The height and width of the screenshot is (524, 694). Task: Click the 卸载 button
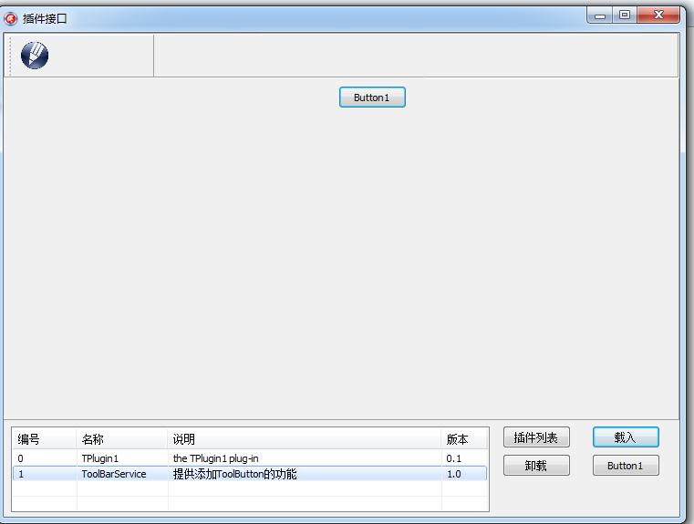[x=536, y=465]
